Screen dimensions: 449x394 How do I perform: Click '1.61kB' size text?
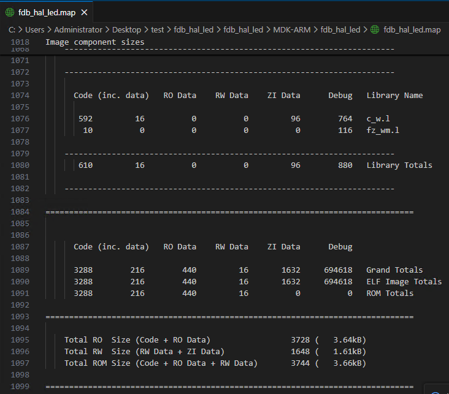pos(347,351)
